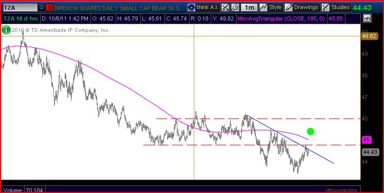384x193 pixels.
Task: Open the Style menu
Action: tap(270, 8)
